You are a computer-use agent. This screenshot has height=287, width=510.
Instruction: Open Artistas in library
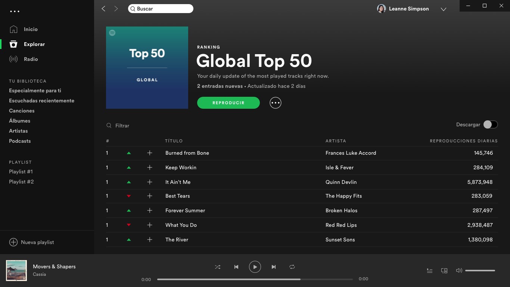18,131
